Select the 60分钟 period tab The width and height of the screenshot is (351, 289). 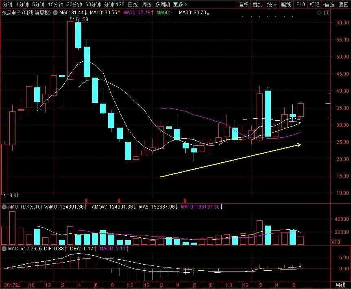[93, 4]
